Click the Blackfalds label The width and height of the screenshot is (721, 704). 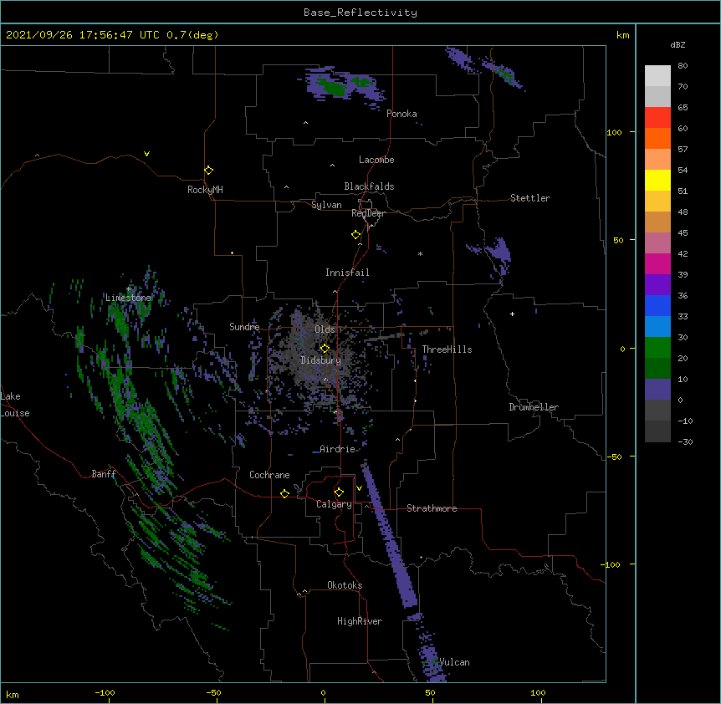tap(369, 186)
